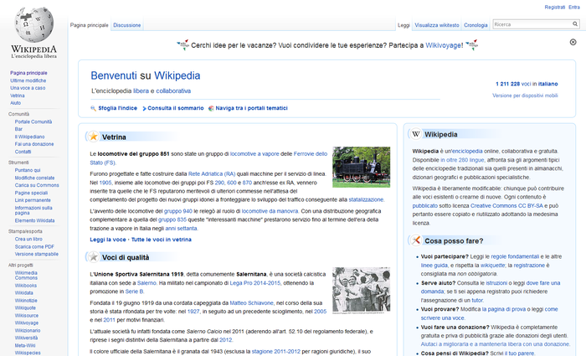Click the Vetrina gold star icon
The width and height of the screenshot is (586, 356).
point(94,137)
